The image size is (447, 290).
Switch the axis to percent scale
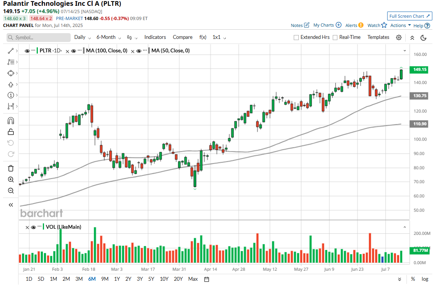413,279
